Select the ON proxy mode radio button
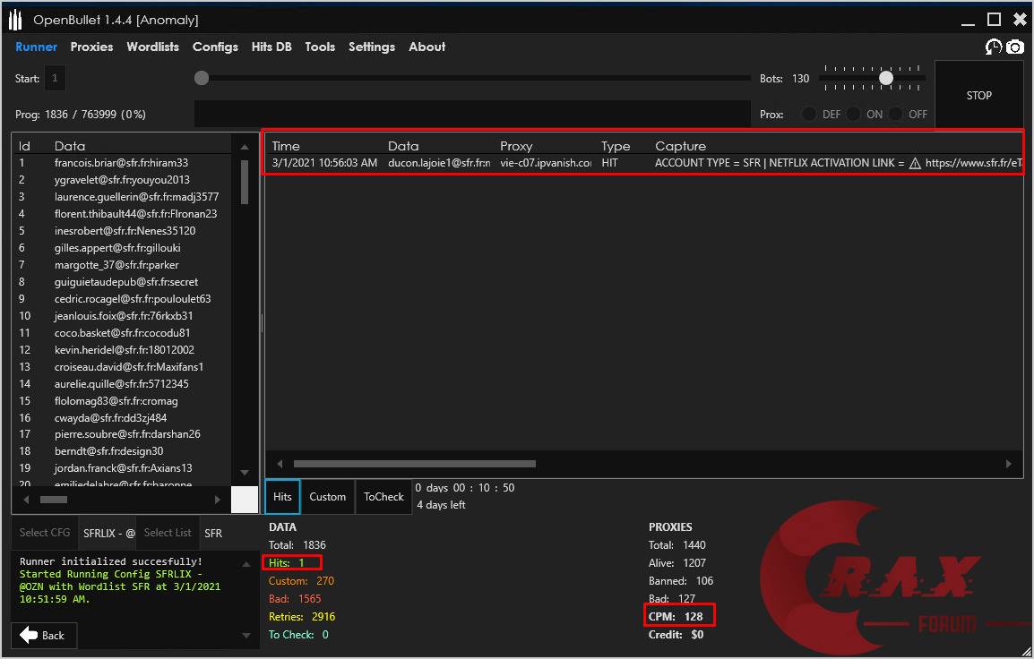Screen dimensions: 1034x659 tap(853, 115)
